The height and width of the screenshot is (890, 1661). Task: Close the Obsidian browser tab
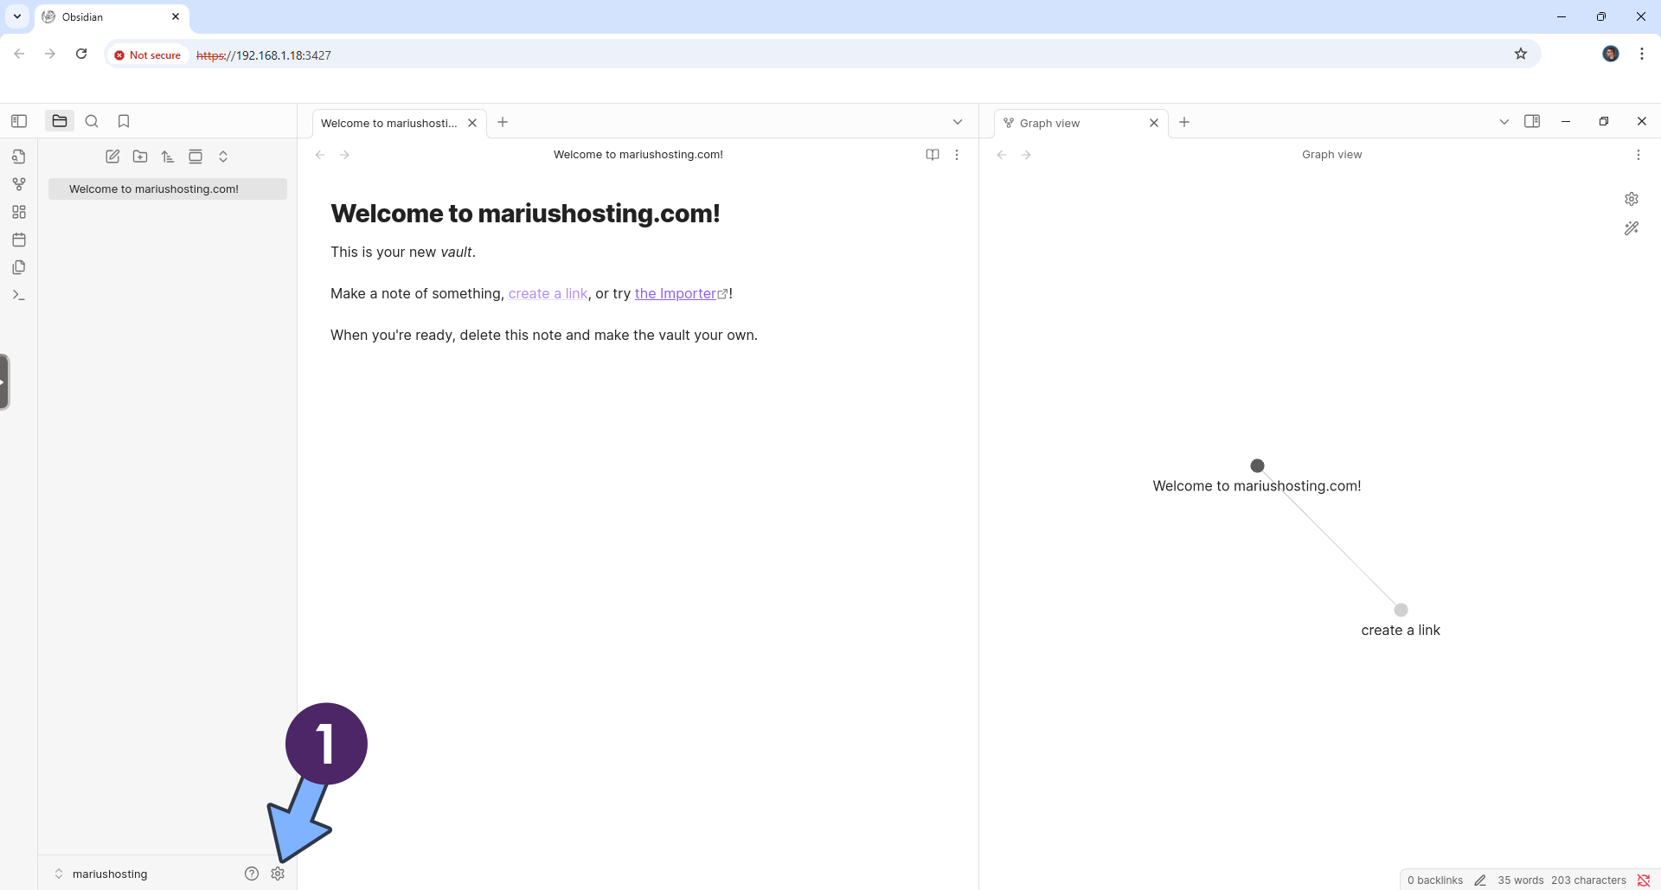click(x=176, y=16)
